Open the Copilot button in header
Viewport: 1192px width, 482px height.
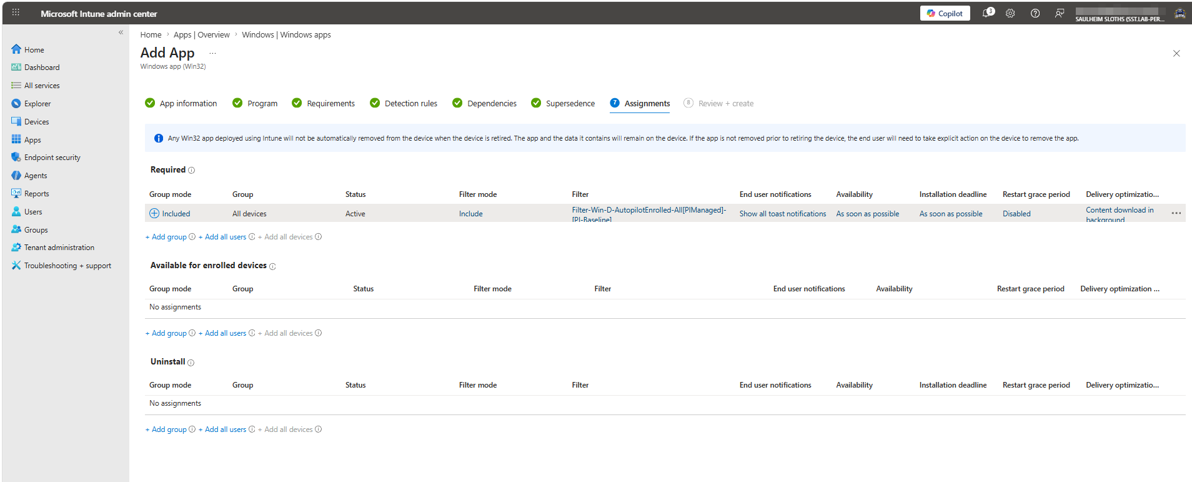(945, 13)
